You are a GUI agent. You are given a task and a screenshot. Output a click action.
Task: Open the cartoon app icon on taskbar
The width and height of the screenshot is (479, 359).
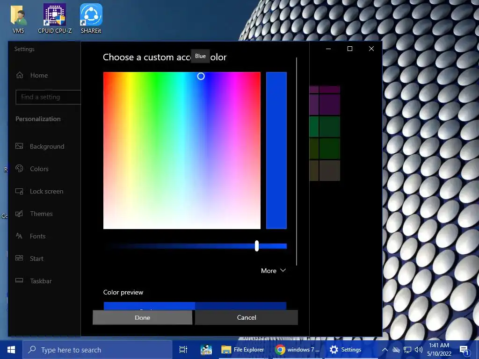[x=206, y=350]
